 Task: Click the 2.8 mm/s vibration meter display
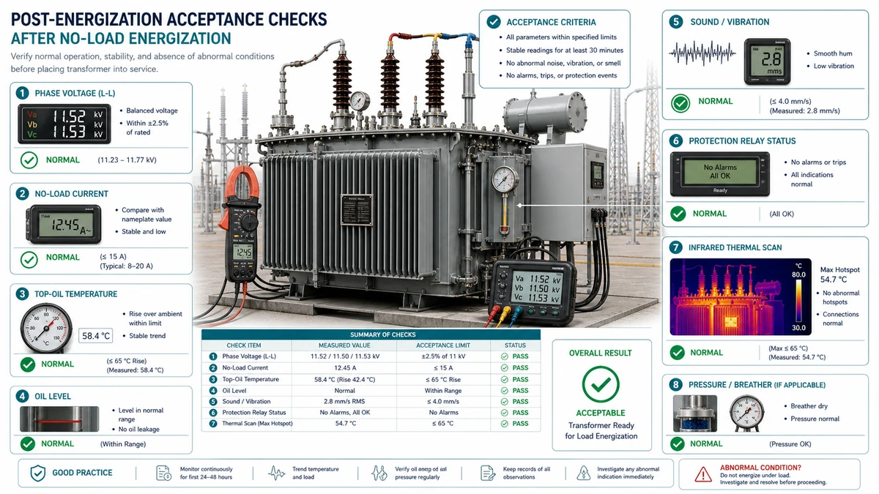[768, 61]
